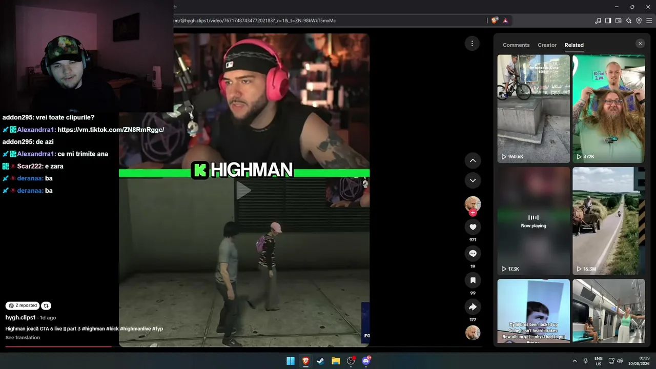Click Scar222's chat message 'e zara'
This screenshot has width=656, height=369.
[55, 167]
